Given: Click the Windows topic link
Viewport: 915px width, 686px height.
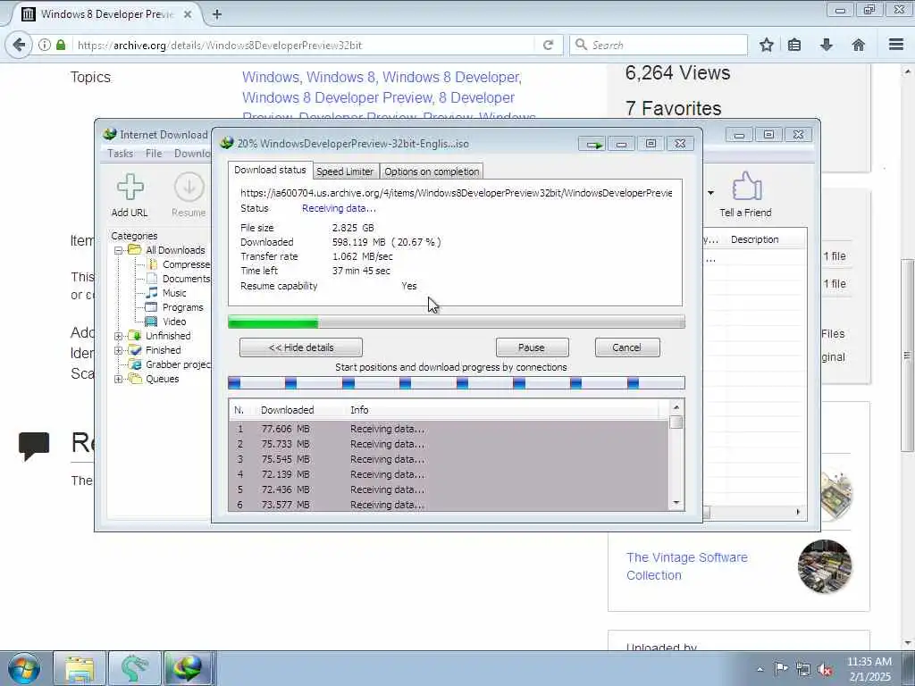Looking at the screenshot, I should (x=271, y=77).
